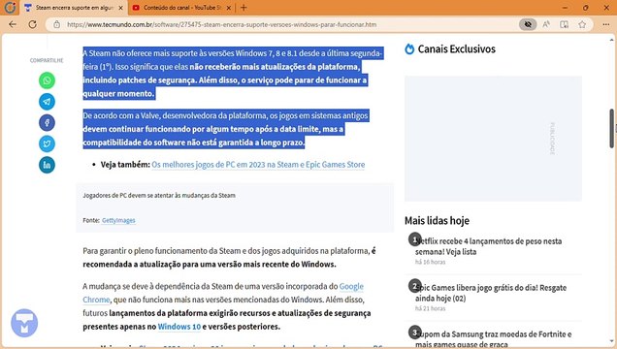
Task: Click the page vertical scrollbar thumb
Action: tap(612, 129)
